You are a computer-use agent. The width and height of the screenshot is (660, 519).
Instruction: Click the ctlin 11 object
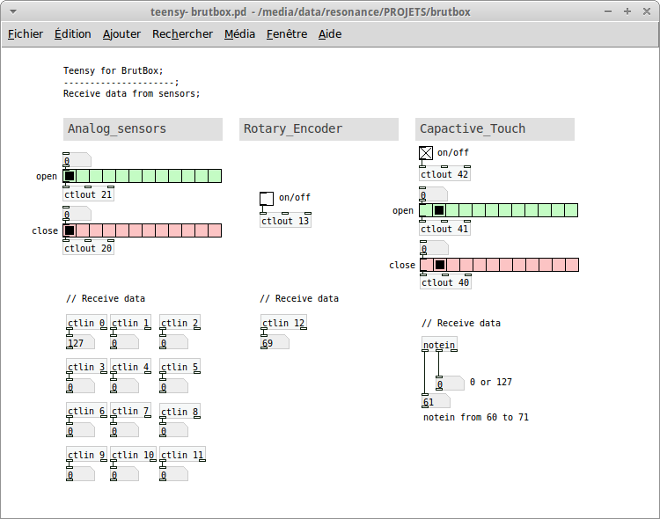click(182, 455)
